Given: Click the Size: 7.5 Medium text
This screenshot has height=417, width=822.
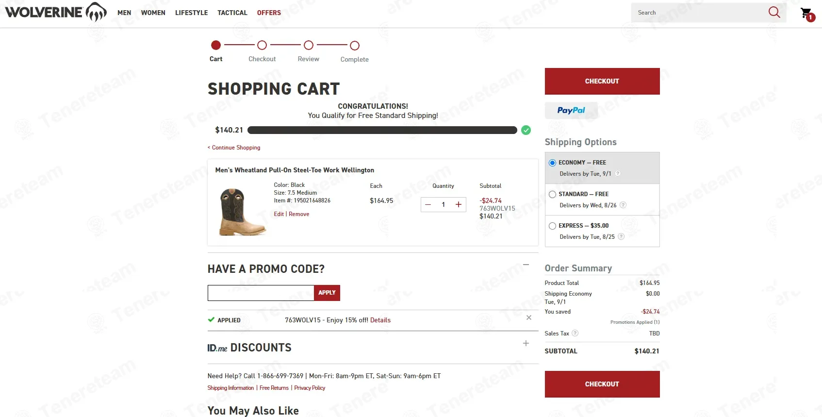Looking at the screenshot, I should coord(295,193).
